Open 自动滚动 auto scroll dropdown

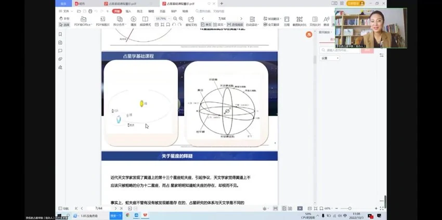[x=252, y=21]
